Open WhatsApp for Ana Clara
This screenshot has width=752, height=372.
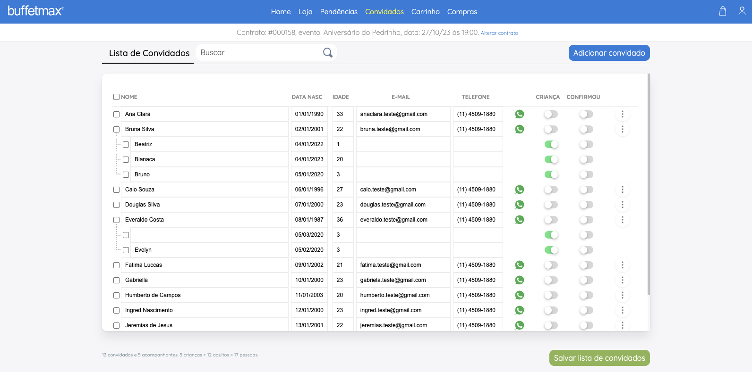(x=520, y=114)
